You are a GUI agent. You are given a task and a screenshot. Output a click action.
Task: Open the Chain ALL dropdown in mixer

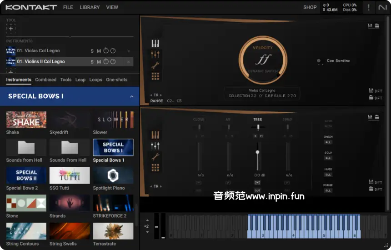[328, 142]
